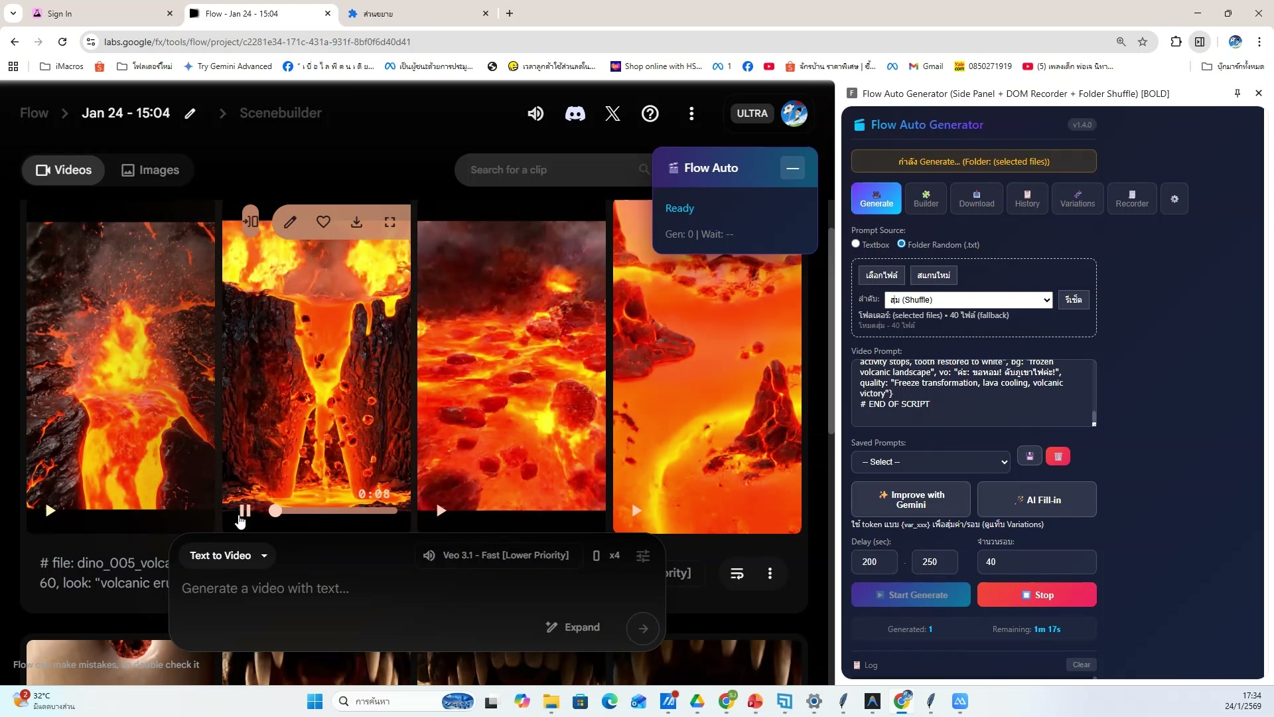Click the X (Twitter) icon

point(612,114)
